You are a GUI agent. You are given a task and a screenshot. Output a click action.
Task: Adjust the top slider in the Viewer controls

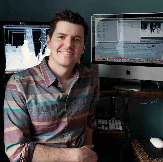pyautogui.click(x=126, y=23)
